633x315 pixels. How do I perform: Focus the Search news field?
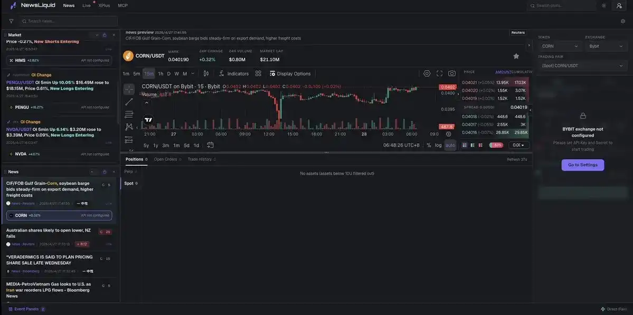click(69, 21)
